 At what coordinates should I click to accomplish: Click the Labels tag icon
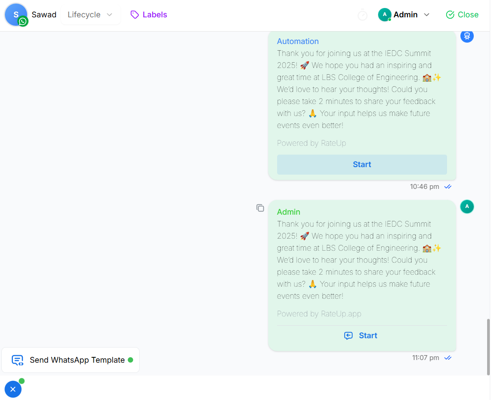[x=134, y=15]
